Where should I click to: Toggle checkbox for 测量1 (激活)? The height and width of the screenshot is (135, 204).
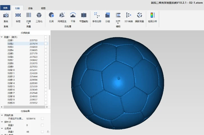(45, 37)
